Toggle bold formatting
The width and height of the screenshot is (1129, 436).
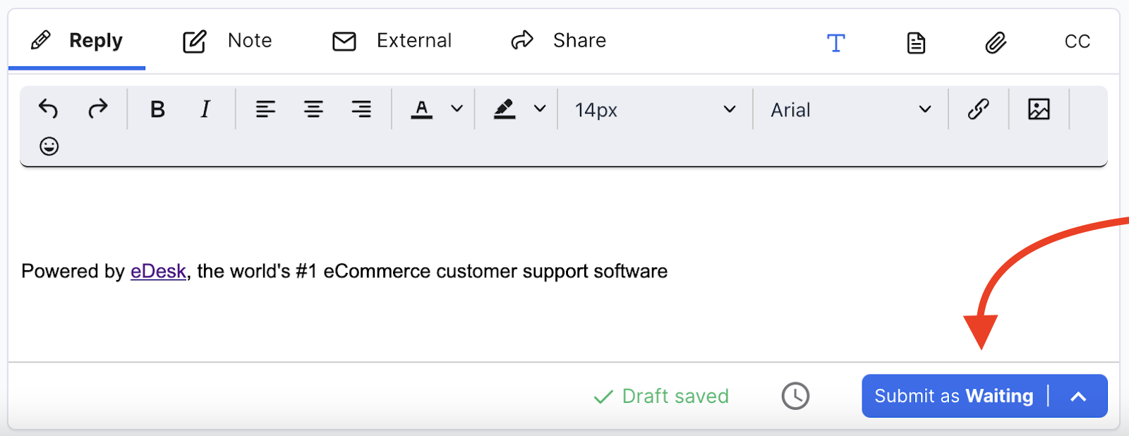pos(157,109)
